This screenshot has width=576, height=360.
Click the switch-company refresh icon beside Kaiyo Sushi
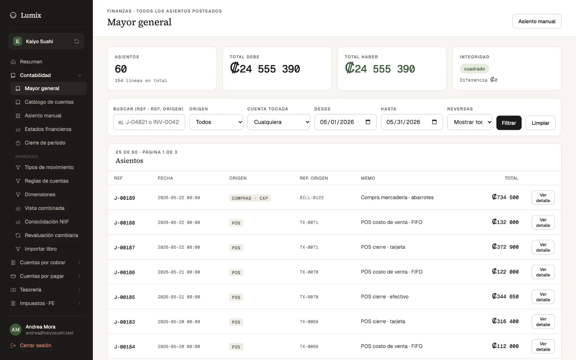77,41
